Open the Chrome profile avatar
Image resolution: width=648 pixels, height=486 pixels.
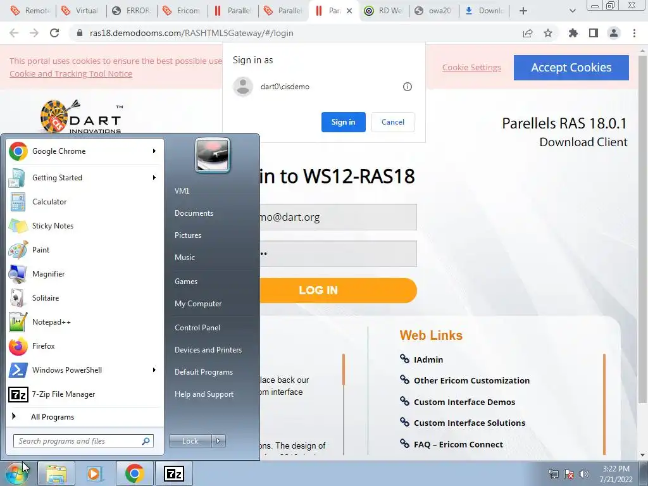[x=614, y=33]
